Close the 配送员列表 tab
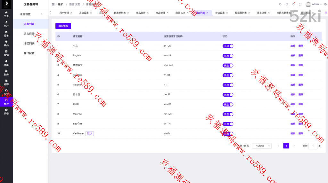This screenshot has height=183, width=328. tap(249, 13)
